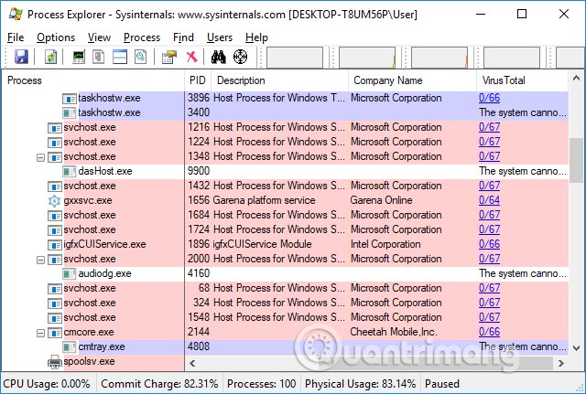This screenshot has height=394, width=586.
Task: Collapse the cmcore.exe tree node
Action: pyautogui.click(x=40, y=333)
